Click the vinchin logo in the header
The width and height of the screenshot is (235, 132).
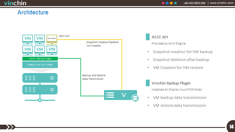[x=15, y=3]
